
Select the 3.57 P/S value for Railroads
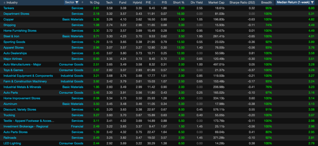point(164,138)
